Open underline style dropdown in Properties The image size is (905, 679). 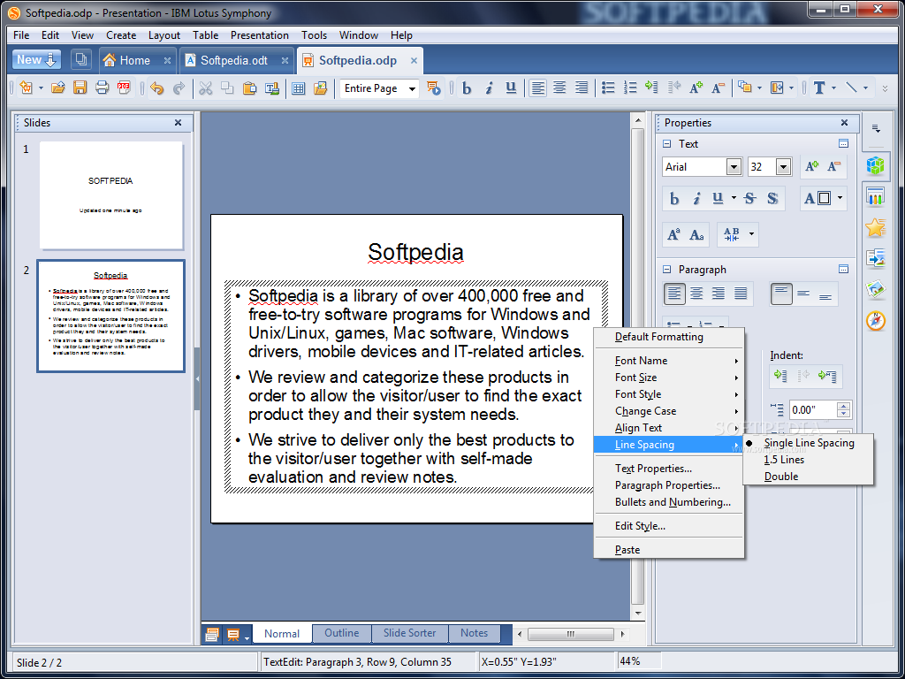(734, 199)
